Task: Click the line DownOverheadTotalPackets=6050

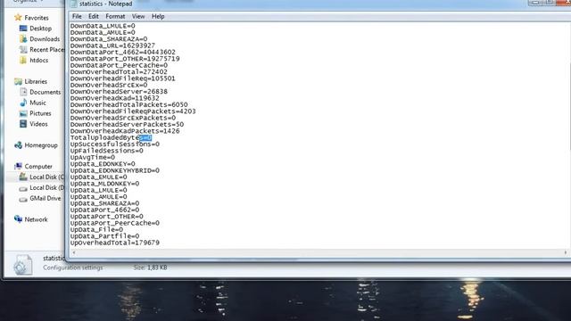Action: [128, 104]
